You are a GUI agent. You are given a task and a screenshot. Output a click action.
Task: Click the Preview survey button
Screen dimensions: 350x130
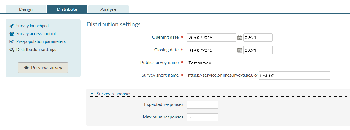tap(43, 68)
